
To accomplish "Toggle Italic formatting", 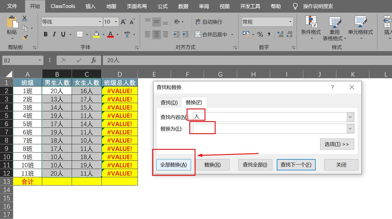I will click(x=54, y=34).
